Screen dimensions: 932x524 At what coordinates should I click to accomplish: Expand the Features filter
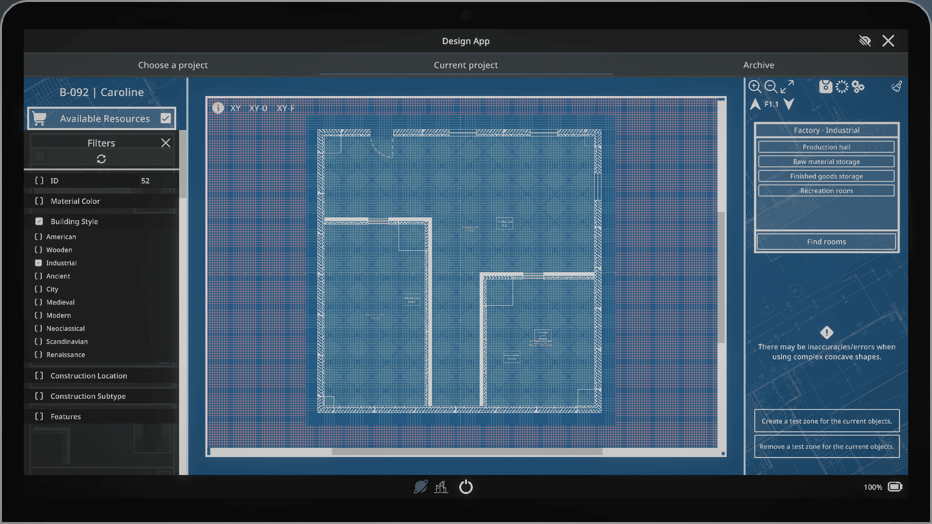coord(101,416)
